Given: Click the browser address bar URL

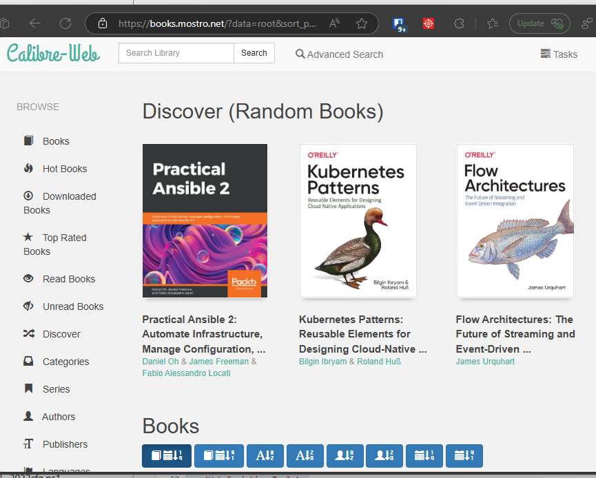Looking at the screenshot, I should click(x=217, y=23).
